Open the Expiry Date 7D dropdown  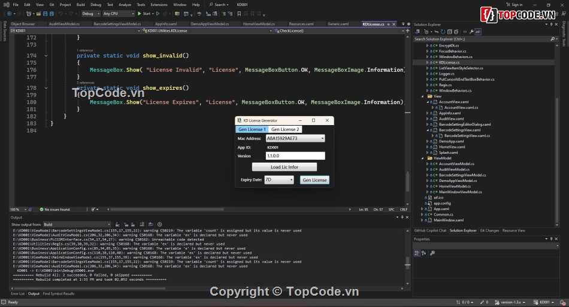click(279, 180)
